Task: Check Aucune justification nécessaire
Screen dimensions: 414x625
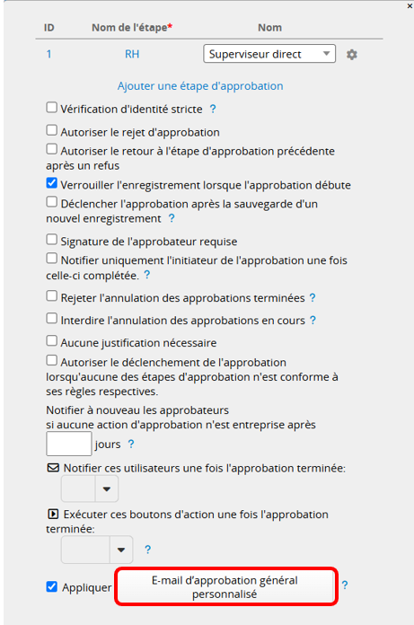Action: (51, 341)
